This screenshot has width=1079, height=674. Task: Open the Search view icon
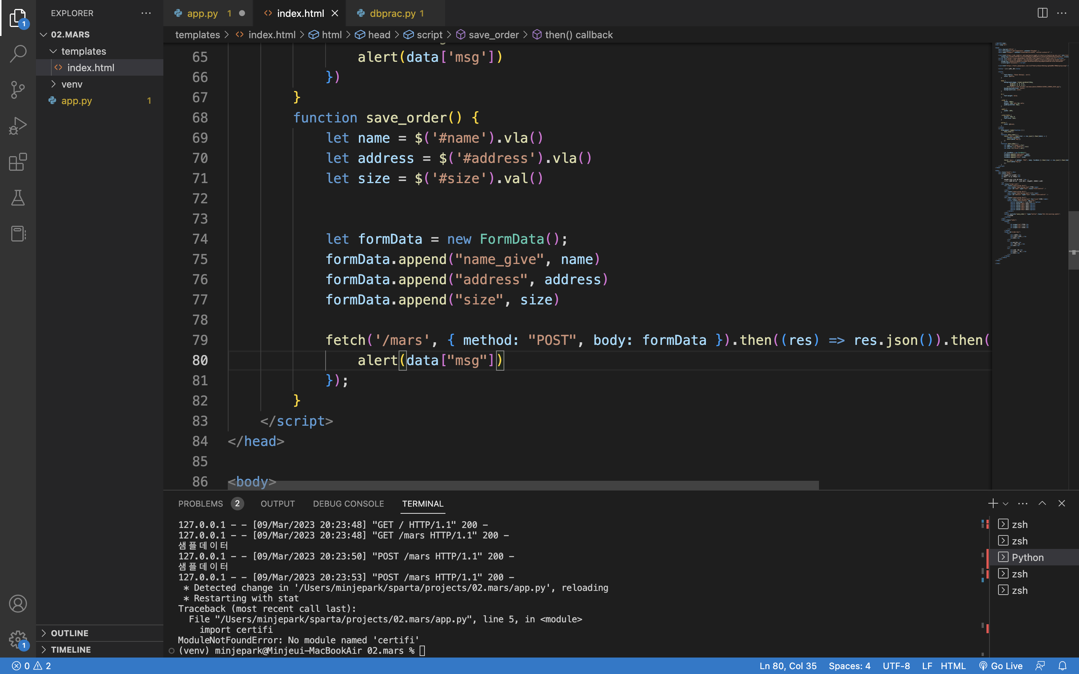[x=18, y=54]
